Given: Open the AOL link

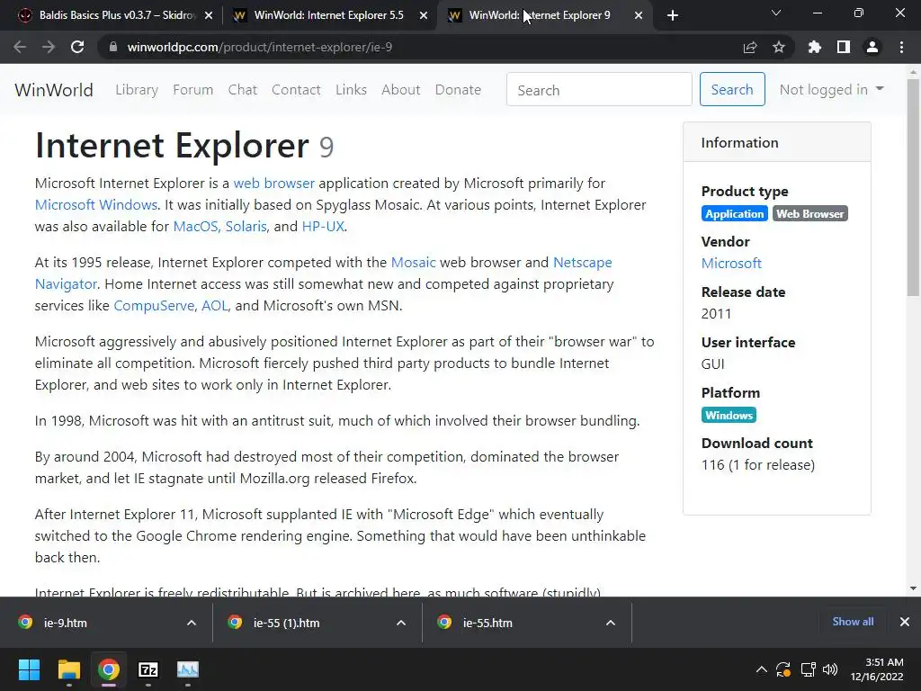Looking at the screenshot, I should (x=214, y=306).
